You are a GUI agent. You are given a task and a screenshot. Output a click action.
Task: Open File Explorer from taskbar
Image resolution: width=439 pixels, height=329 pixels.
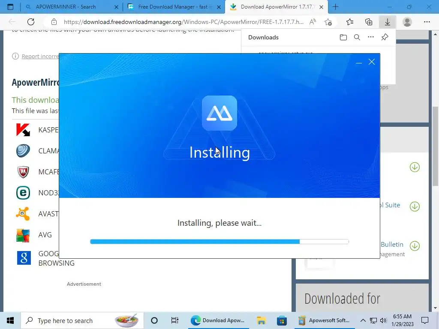pos(261,320)
